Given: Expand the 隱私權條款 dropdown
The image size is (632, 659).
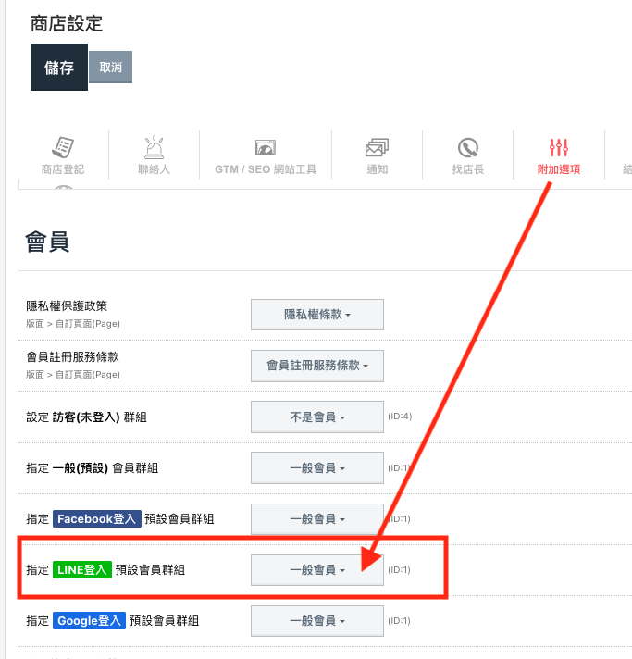Looking at the screenshot, I should [317, 315].
